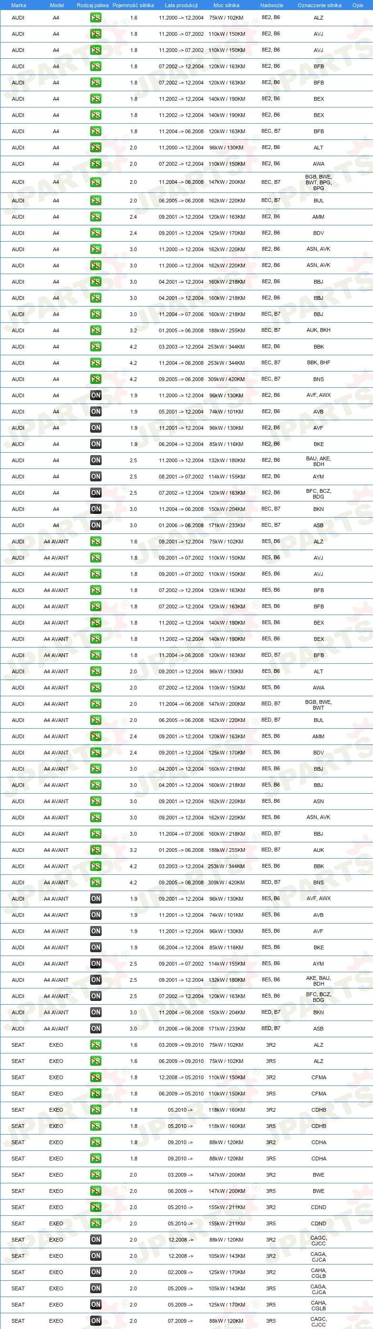Select '309kW / 420KM' in A4 AVANT BNS row

click(x=226, y=882)
